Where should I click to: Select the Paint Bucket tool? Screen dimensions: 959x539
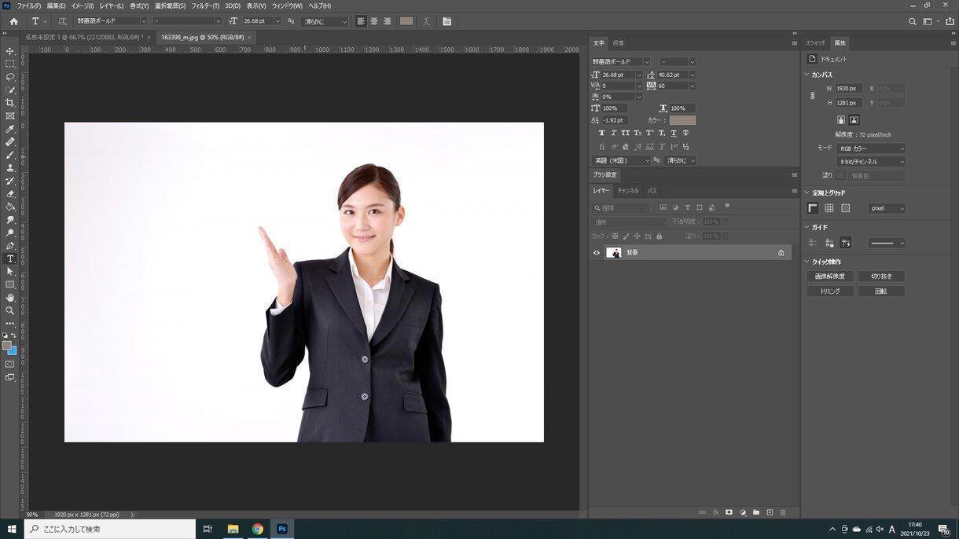pos(10,207)
